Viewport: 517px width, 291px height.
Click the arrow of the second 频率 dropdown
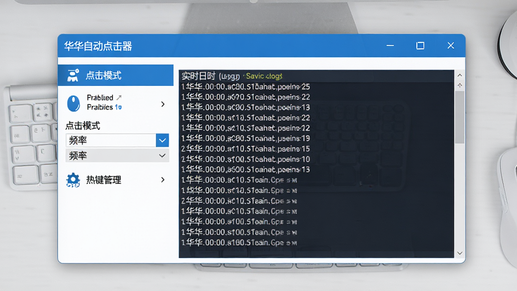pos(162,156)
